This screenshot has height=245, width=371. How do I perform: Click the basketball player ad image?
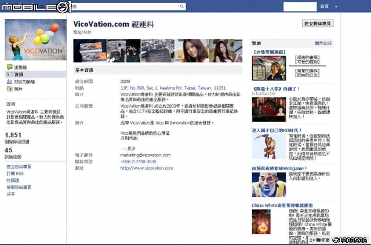point(269,185)
